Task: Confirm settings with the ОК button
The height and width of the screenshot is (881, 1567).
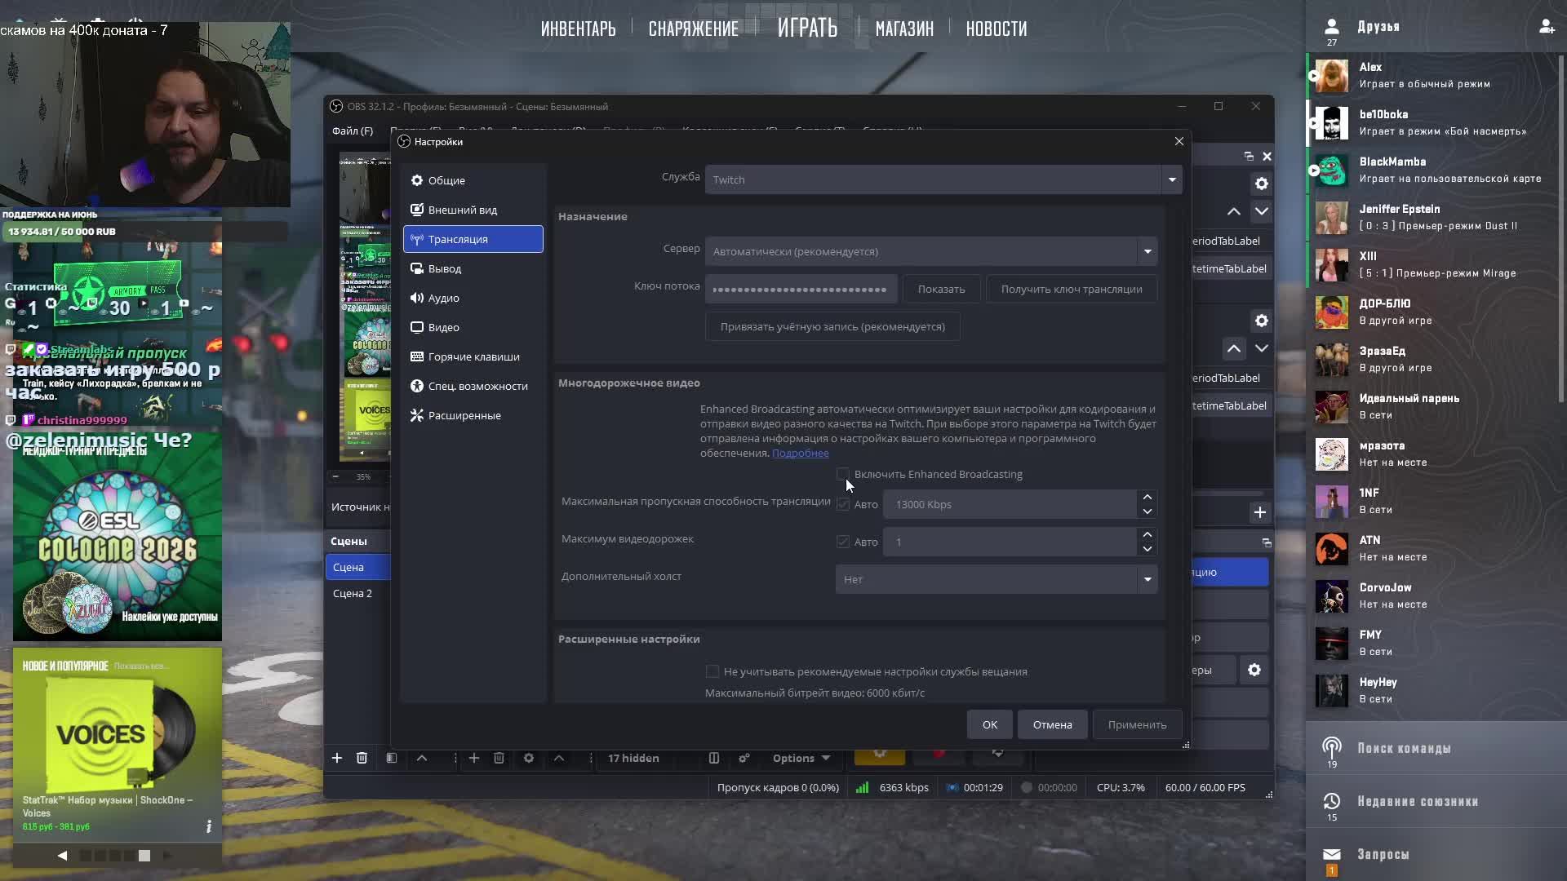Action: pos(990,724)
